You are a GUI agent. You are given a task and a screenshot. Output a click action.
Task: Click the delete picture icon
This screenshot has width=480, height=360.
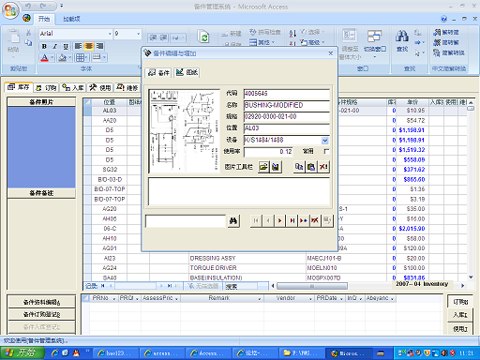322,167
